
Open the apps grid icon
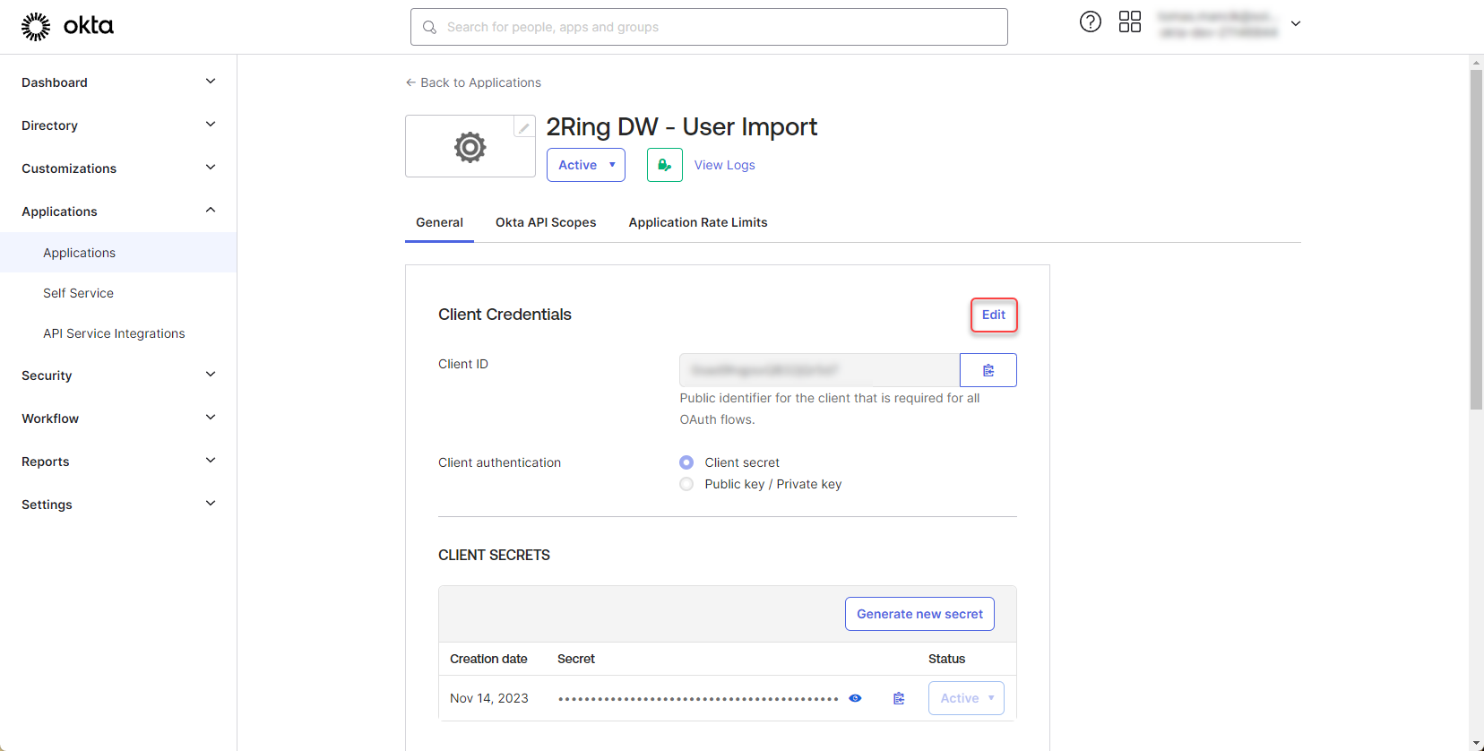click(1129, 22)
